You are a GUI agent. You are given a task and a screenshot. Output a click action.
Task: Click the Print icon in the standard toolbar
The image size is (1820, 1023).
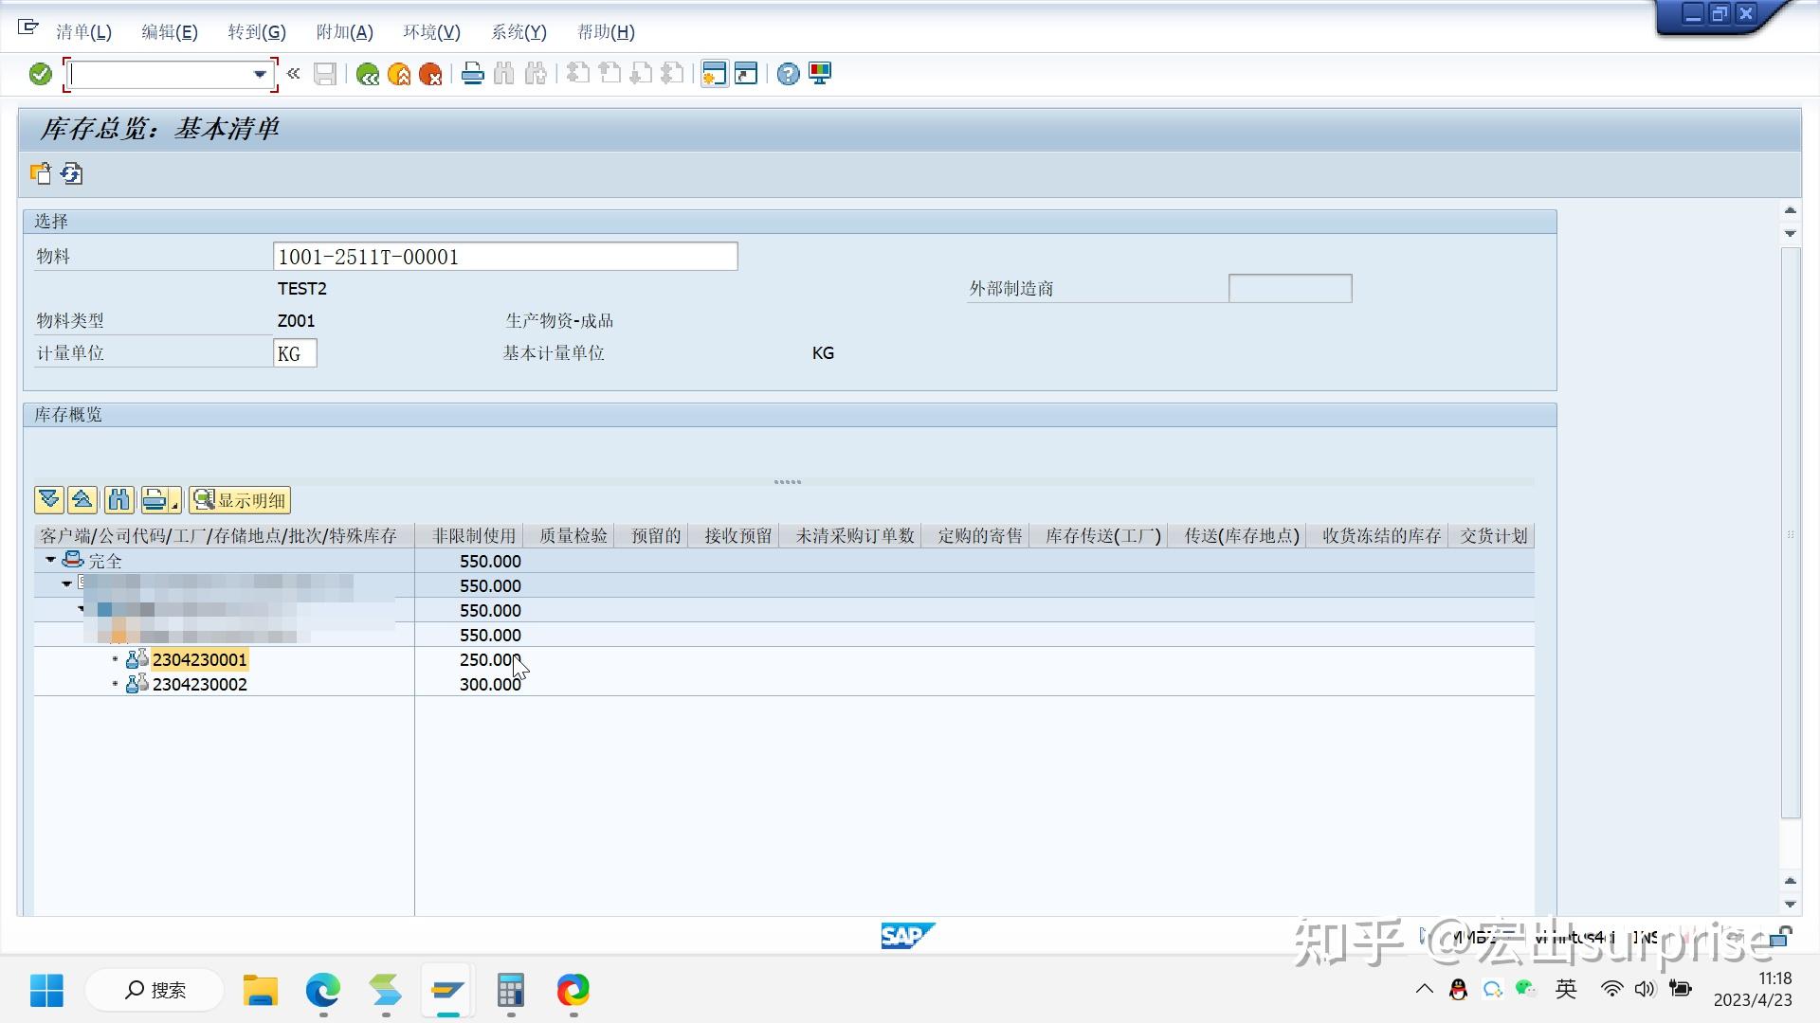(472, 74)
